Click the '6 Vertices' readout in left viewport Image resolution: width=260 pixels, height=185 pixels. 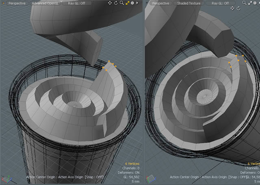click(132, 163)
